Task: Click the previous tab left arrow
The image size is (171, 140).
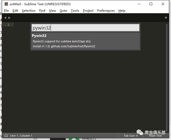Action: 5,18
